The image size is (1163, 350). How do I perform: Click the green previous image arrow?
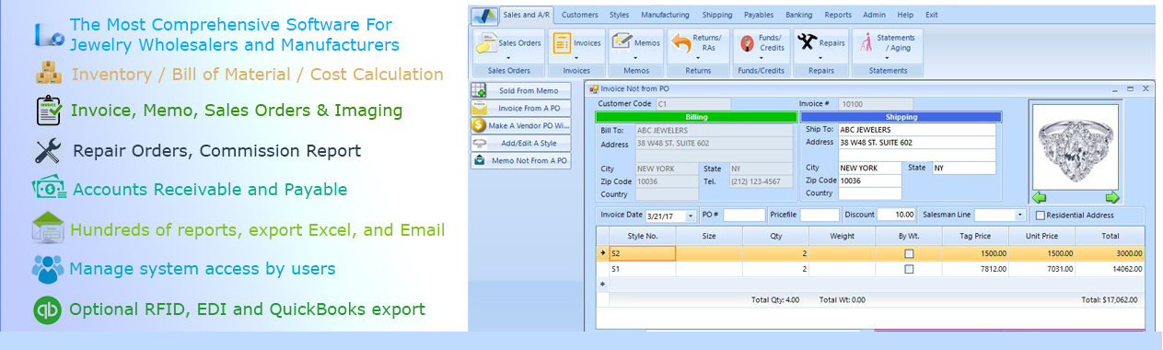pyautogui.click(x=1039, y=197)
